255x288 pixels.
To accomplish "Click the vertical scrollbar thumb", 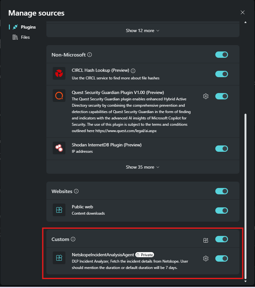I will pyautogui.click(x=245, y=196).
